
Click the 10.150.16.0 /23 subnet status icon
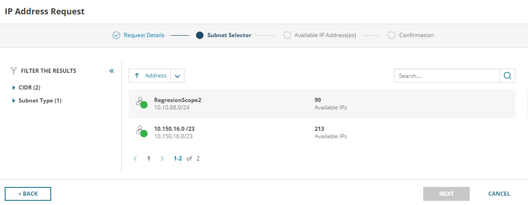point(142,132)
